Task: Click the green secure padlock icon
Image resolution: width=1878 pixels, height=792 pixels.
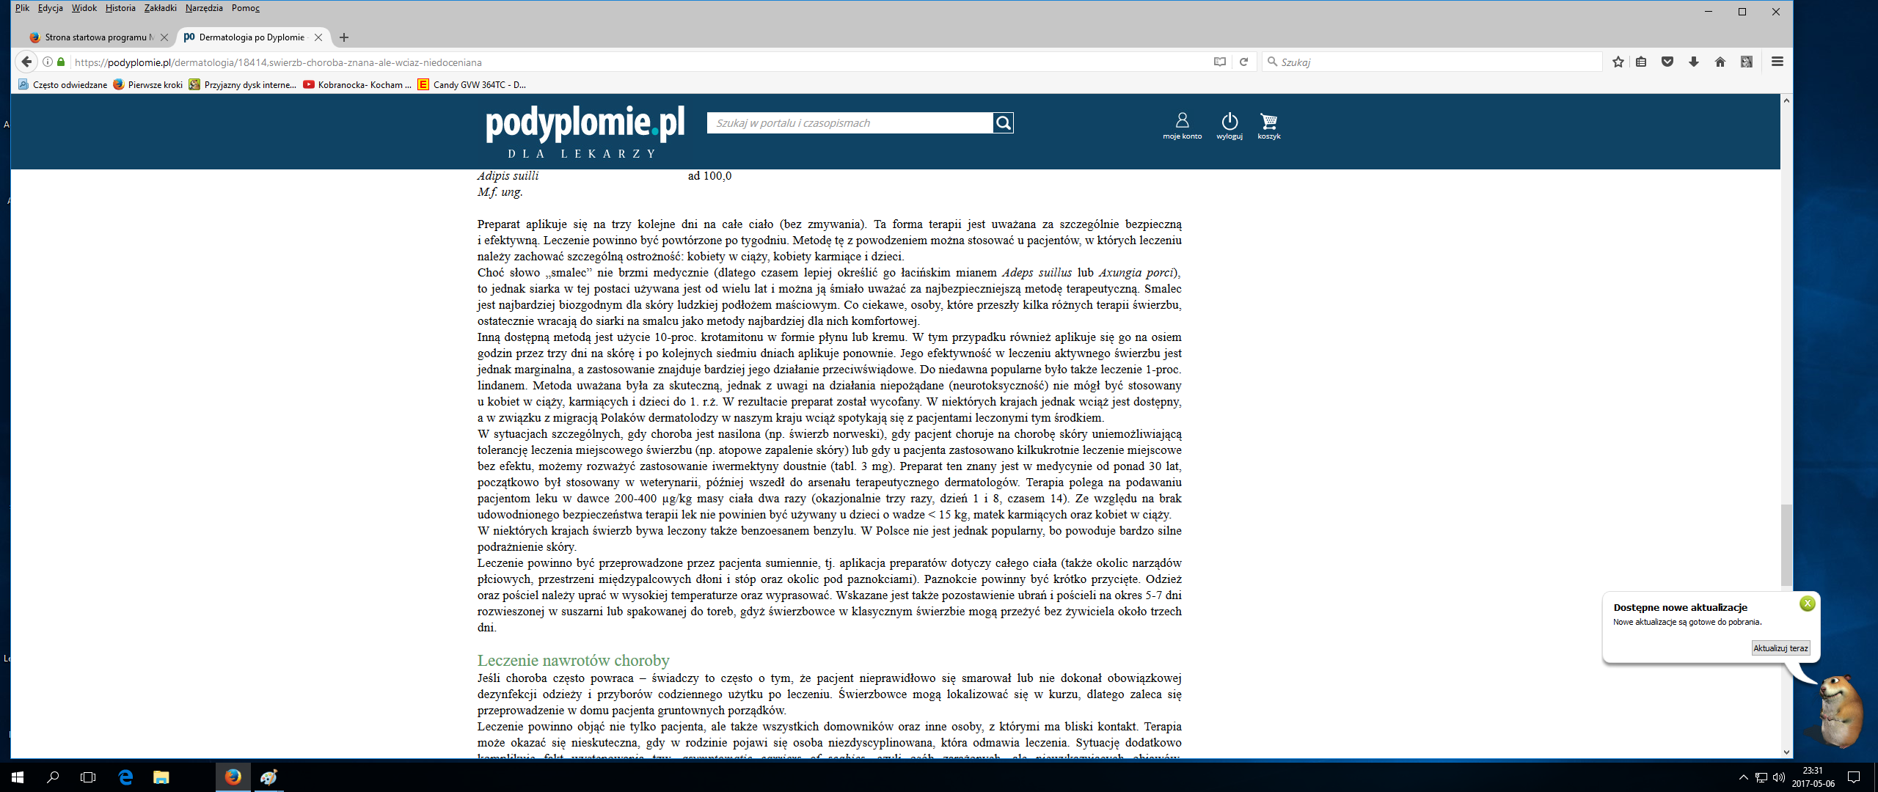Action: (x=61, y=62)
